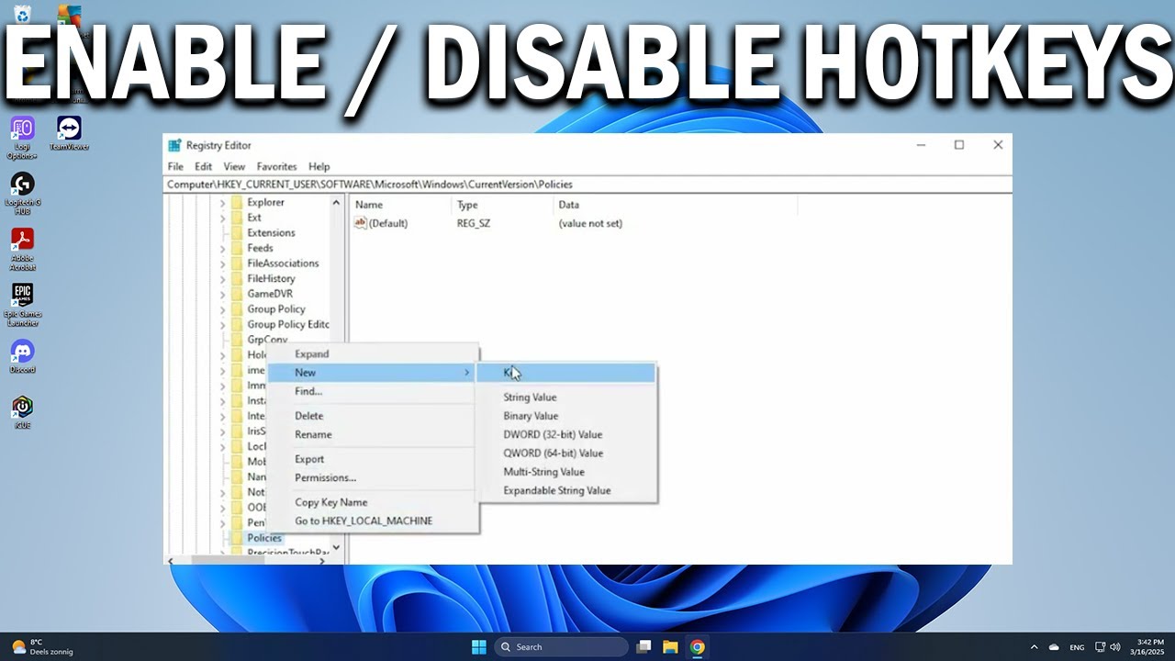Click the network display tray icon
Screen dimensions: 1175x661
1100,647
